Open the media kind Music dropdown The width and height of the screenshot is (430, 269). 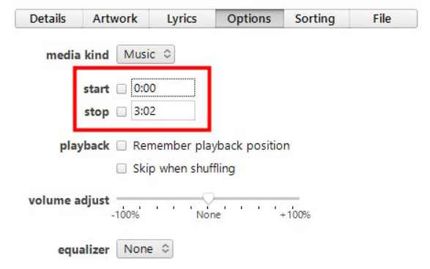tap(146, 54)
